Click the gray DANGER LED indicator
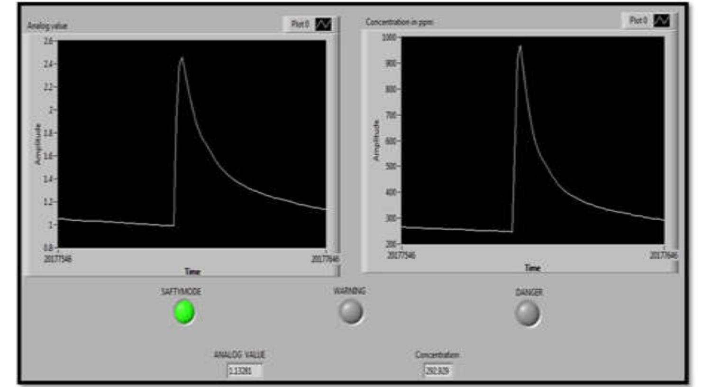The width and height of the screenshot is (702, 390). point(528,314)
